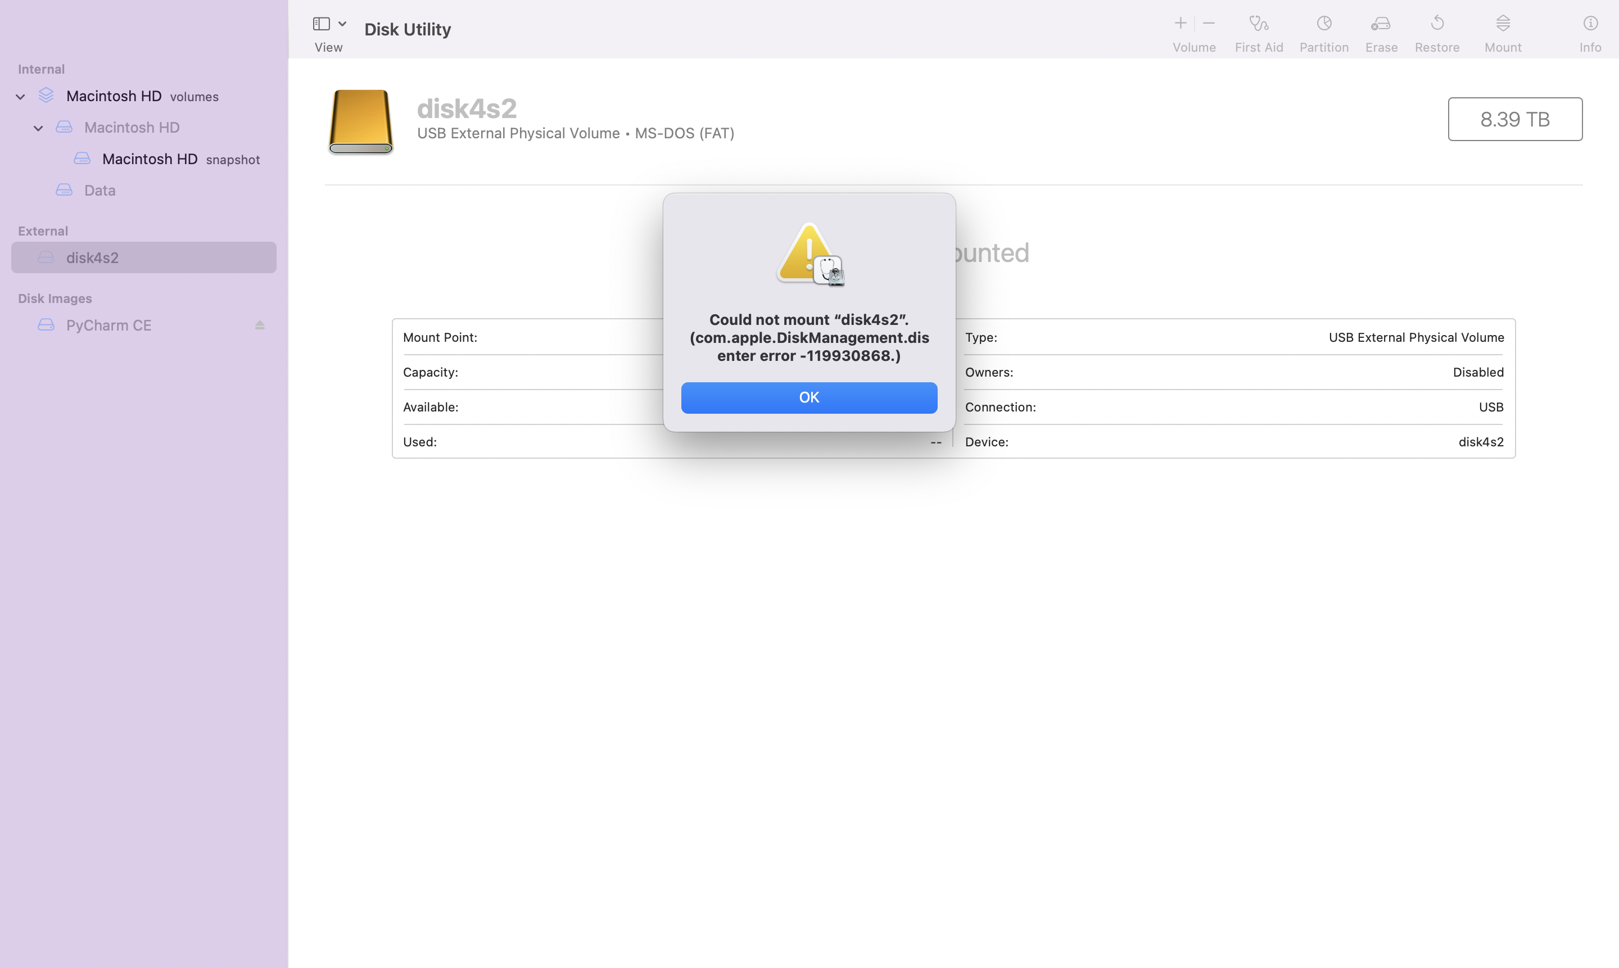Click the Erase disk icon
The image size is (1619, 968).
pos(1380,24)
